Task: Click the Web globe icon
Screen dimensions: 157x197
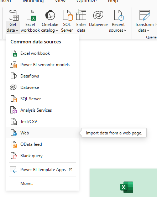Action: [14, 133]
